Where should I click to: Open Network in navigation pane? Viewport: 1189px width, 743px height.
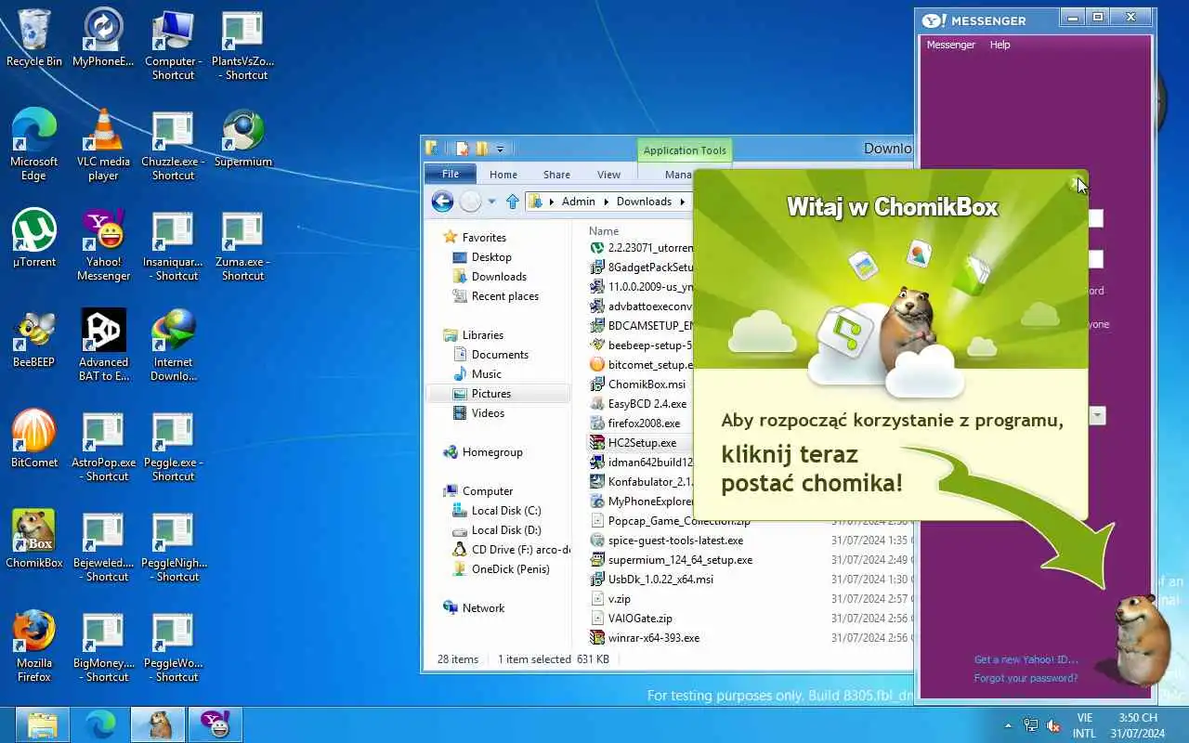tap(483, 608)
